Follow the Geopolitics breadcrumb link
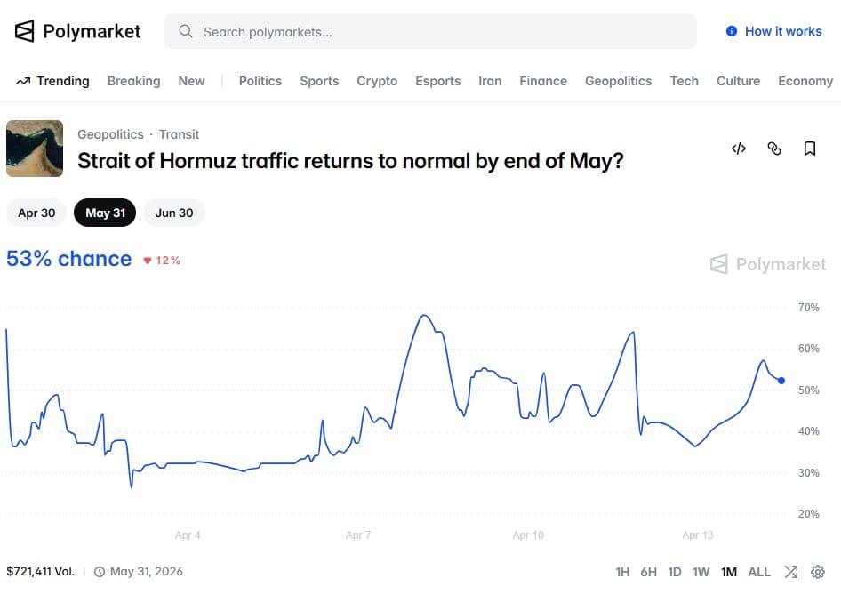This screenshot has height=595, width=841. click(110, 134)
